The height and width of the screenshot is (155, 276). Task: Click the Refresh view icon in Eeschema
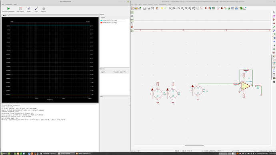[x=178, y=8]
